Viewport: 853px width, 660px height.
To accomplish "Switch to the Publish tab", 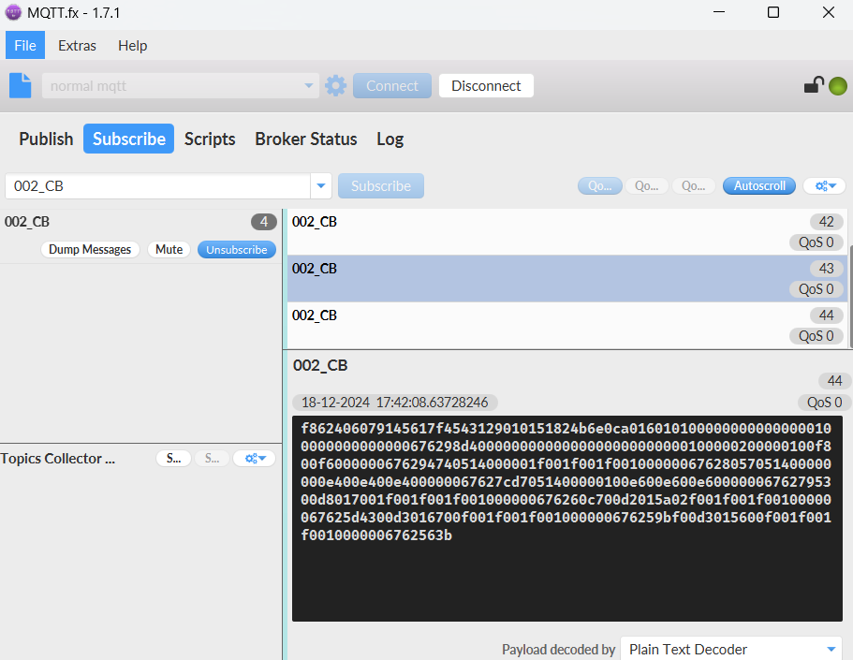I will pyautogui.click(x=46, y=139).
